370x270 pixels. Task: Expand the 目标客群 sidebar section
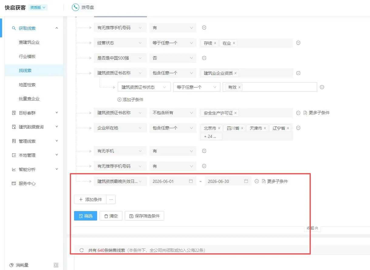[57, 113]
